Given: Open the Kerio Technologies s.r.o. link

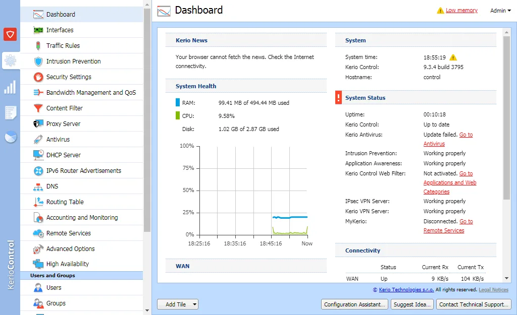Looking at the screenshot, I should (x=406, y=290).
